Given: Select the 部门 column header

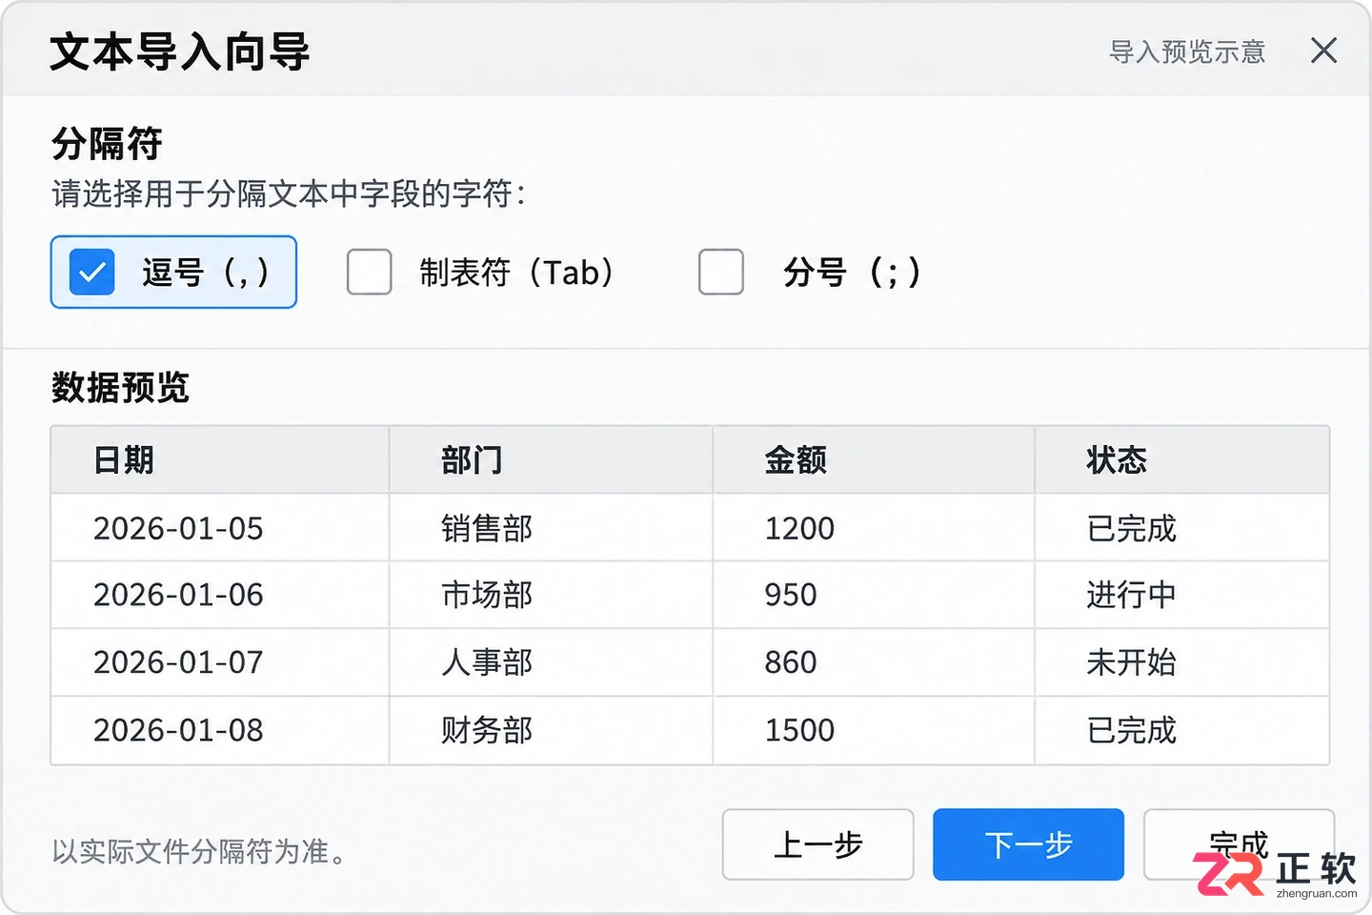Looking at the screenshot, I should point(551,460).
